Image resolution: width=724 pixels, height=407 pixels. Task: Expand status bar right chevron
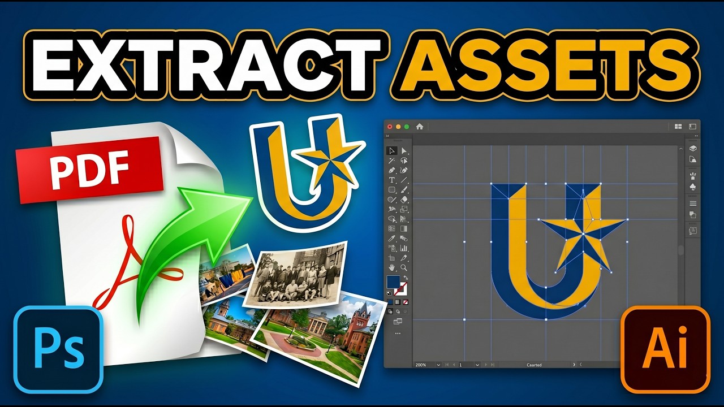[x=574, y=365]
